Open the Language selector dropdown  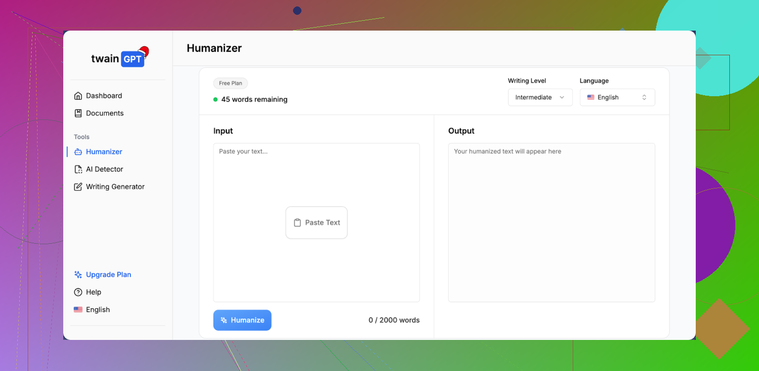(617, 98)
